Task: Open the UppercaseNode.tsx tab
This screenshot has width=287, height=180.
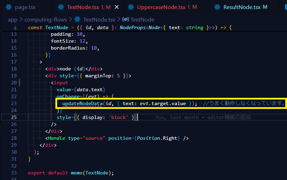Action: (161, 7)
